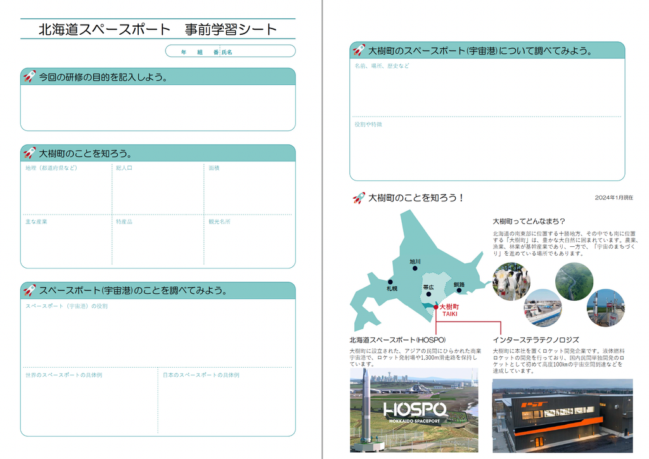Click the heading text 今回の研修の目的を記入しよう。
Viewport: 649px width, 459px height.
(x=103, y=77)
